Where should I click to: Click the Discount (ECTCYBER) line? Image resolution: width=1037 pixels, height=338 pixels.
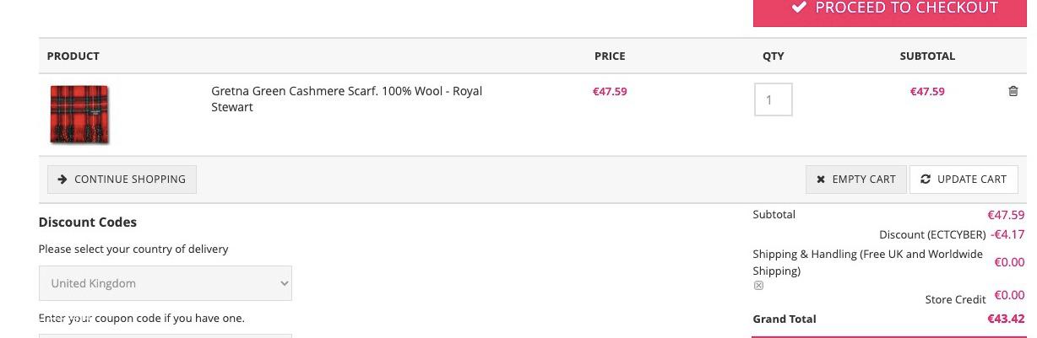tap(932, 234)
